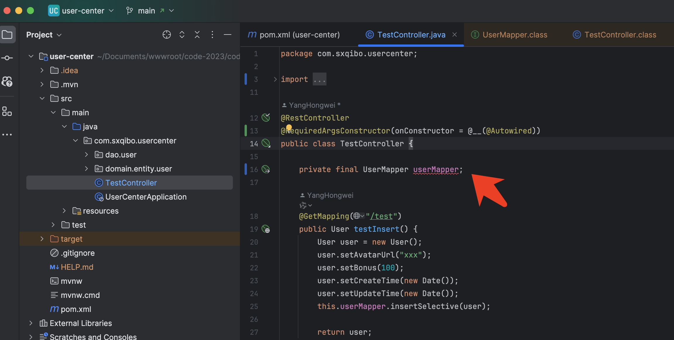This screenshot has width=674, height=340.
Task: Expand the test folder
Action: [x=53, y=225]
